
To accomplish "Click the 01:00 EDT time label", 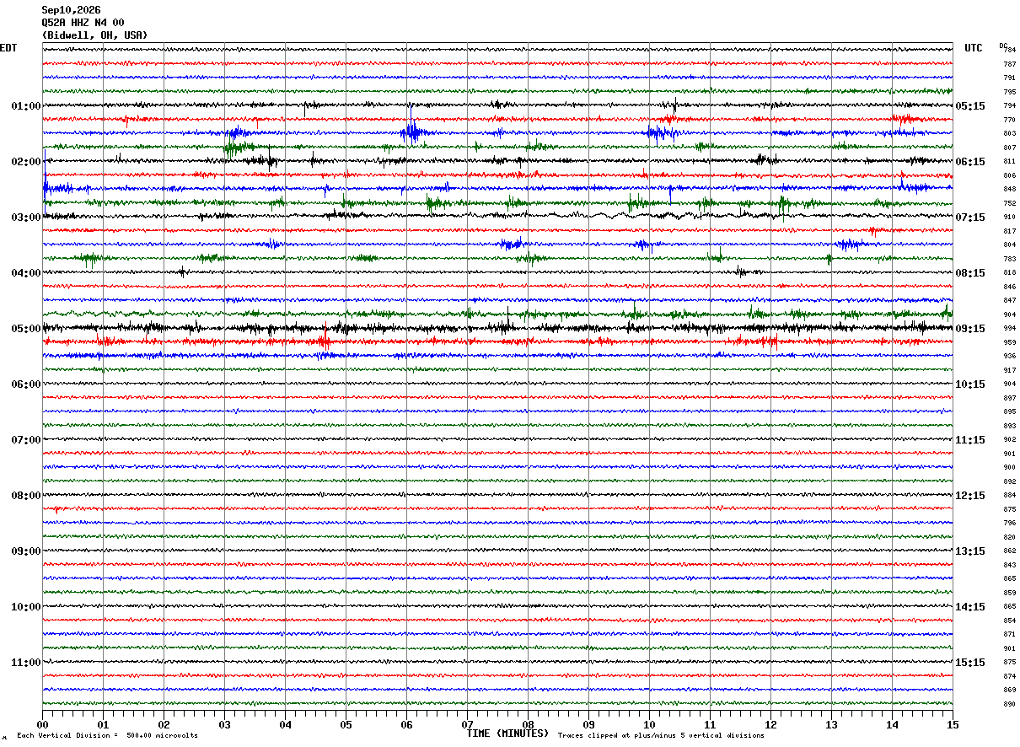I will [25, 106].
